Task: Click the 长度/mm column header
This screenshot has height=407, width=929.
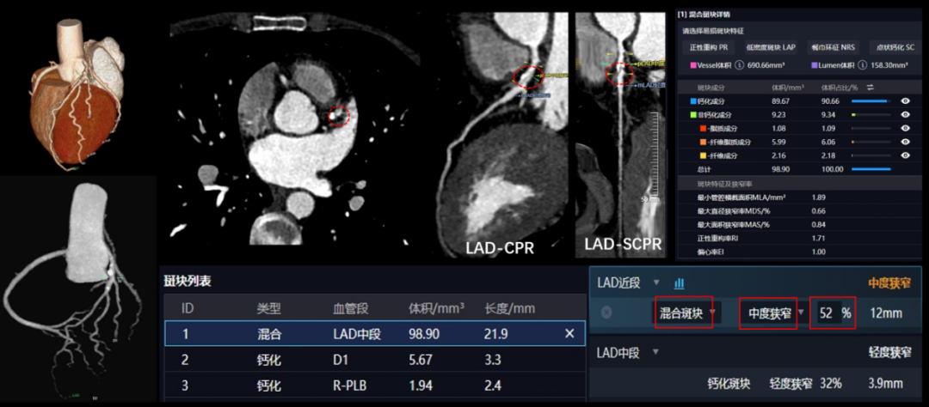Action: click(509, 308)
